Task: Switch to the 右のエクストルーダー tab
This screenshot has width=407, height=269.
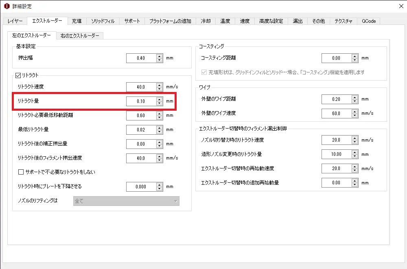Action: (x=80, y=36)
